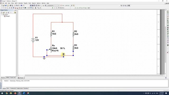The image size is (169, 95).
Task: Open the Edit menu
Action: 6,3
